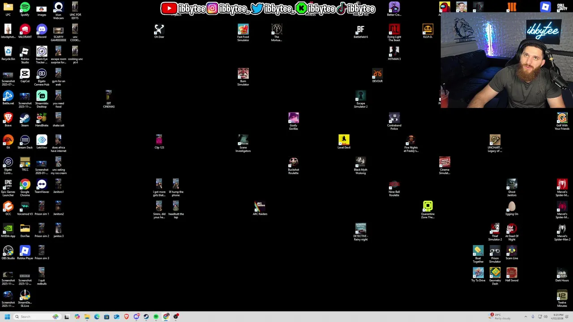The height and width of the screenshot is (322, 573).
Task: Open the Oh Deer game shortcut
Action: point(159,31)
